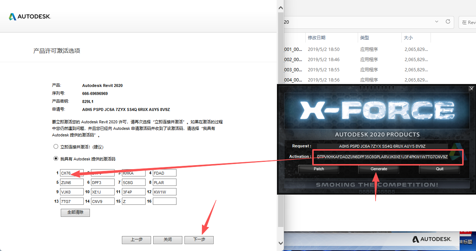This screenshot has width=476, height=251.
Task: Click the Patch button in the keygen
Action: 318,169
